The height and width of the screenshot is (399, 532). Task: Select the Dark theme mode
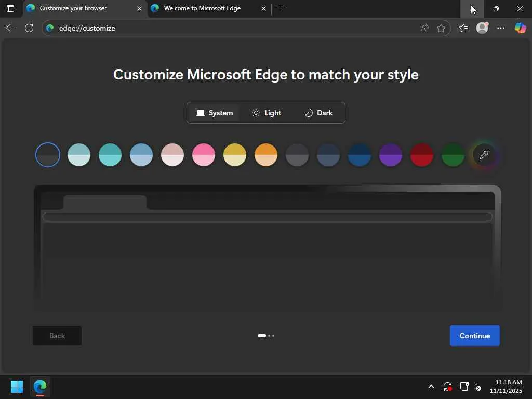click(x=318, y=113)
